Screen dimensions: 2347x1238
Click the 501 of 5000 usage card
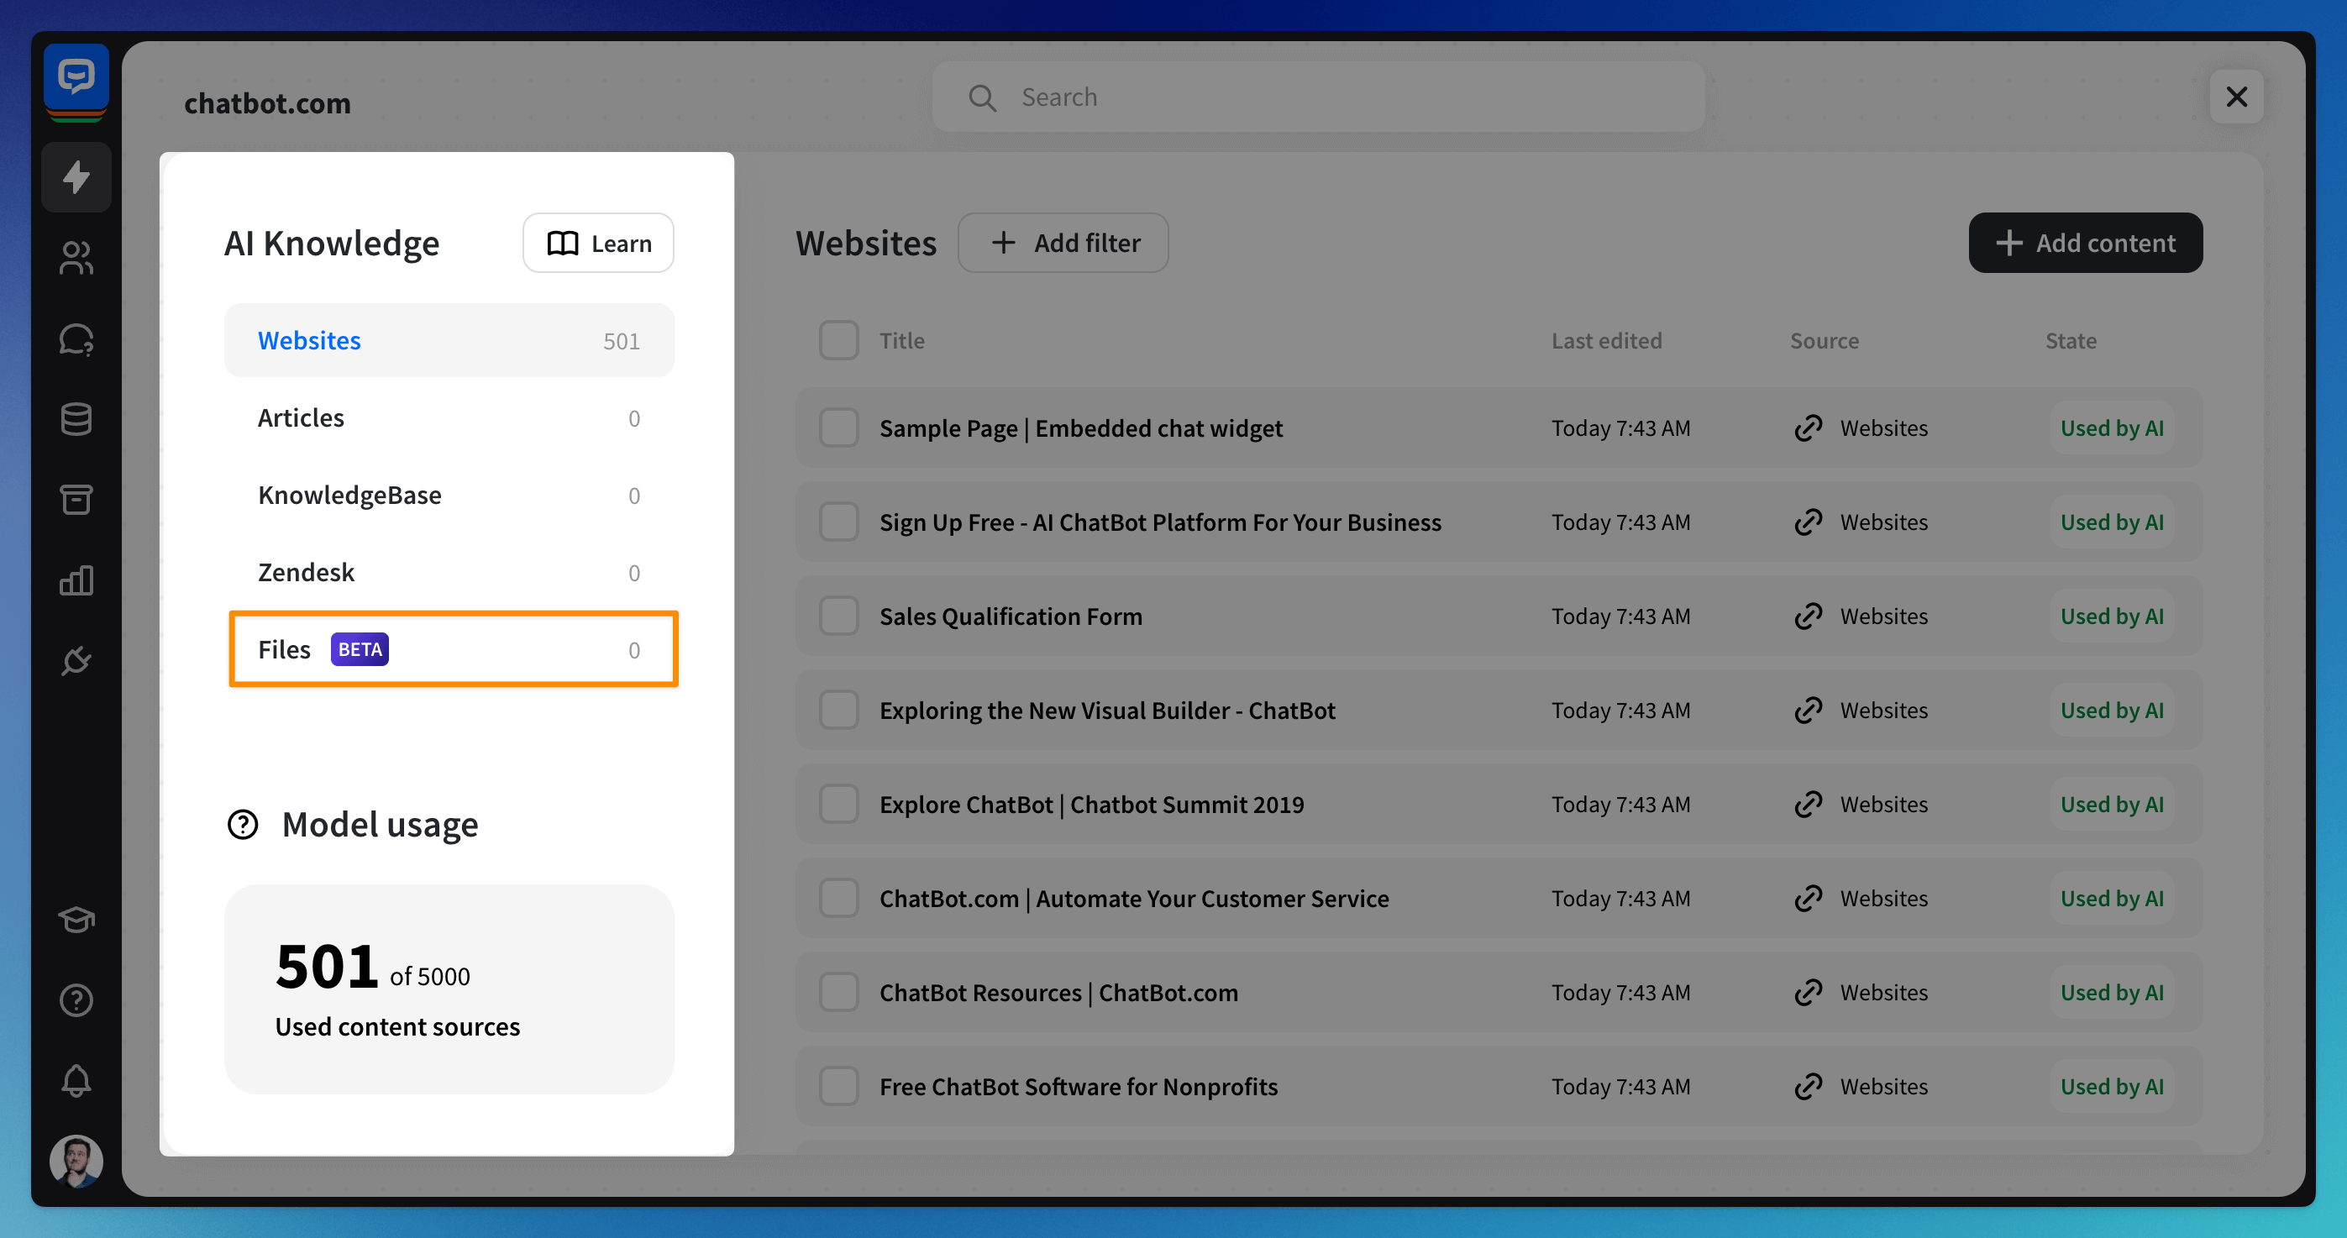(x=449, y=989)
